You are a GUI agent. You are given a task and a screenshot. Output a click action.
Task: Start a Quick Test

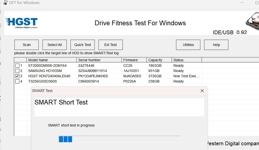coord(83,45)
